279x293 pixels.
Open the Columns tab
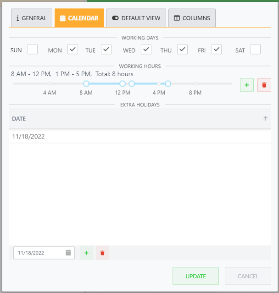tap(192, 18)
